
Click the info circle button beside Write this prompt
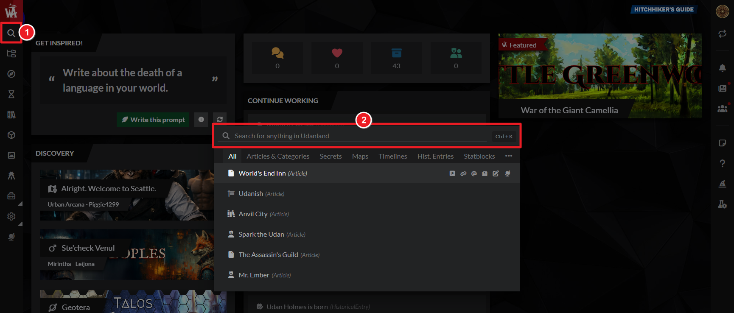coord(201,120)
